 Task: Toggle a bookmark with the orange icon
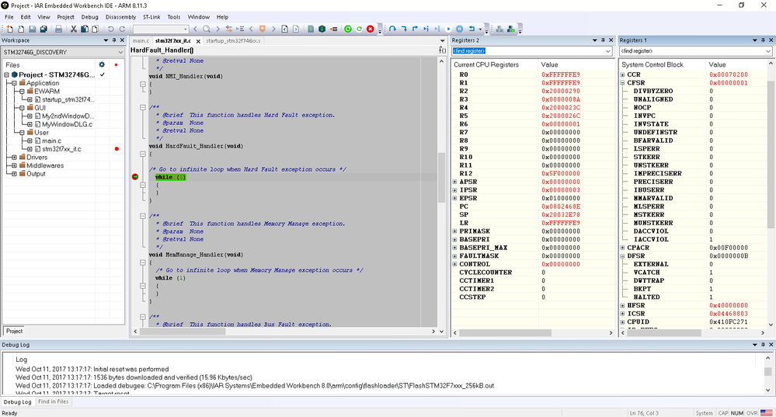[x=263, y=30]
